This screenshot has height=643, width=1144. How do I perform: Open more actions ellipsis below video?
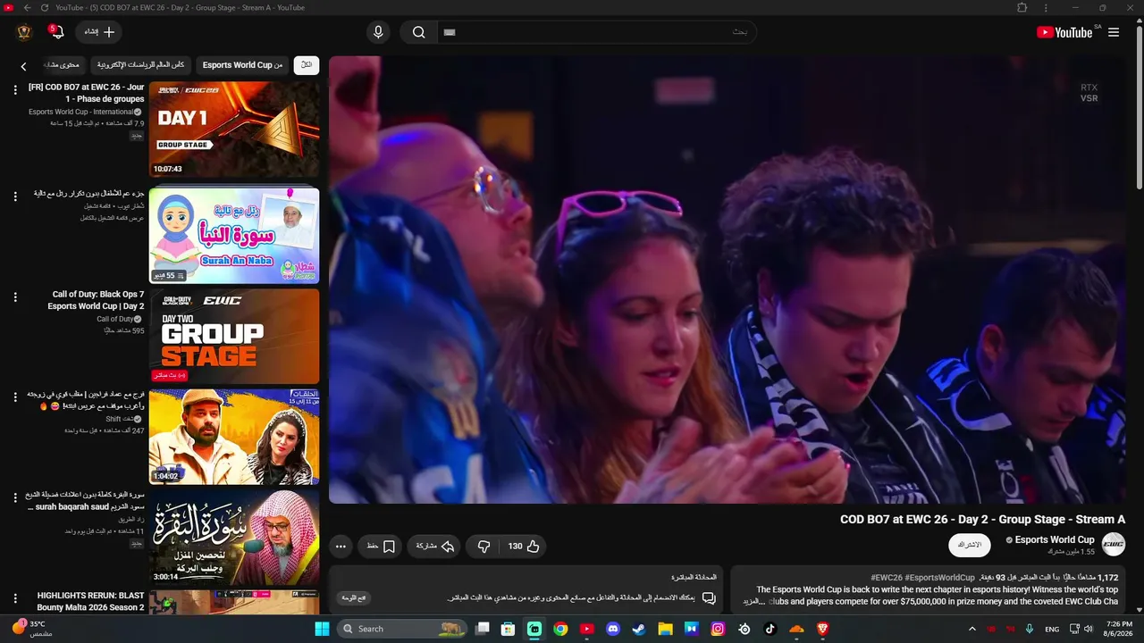click(x=341, y=547)
